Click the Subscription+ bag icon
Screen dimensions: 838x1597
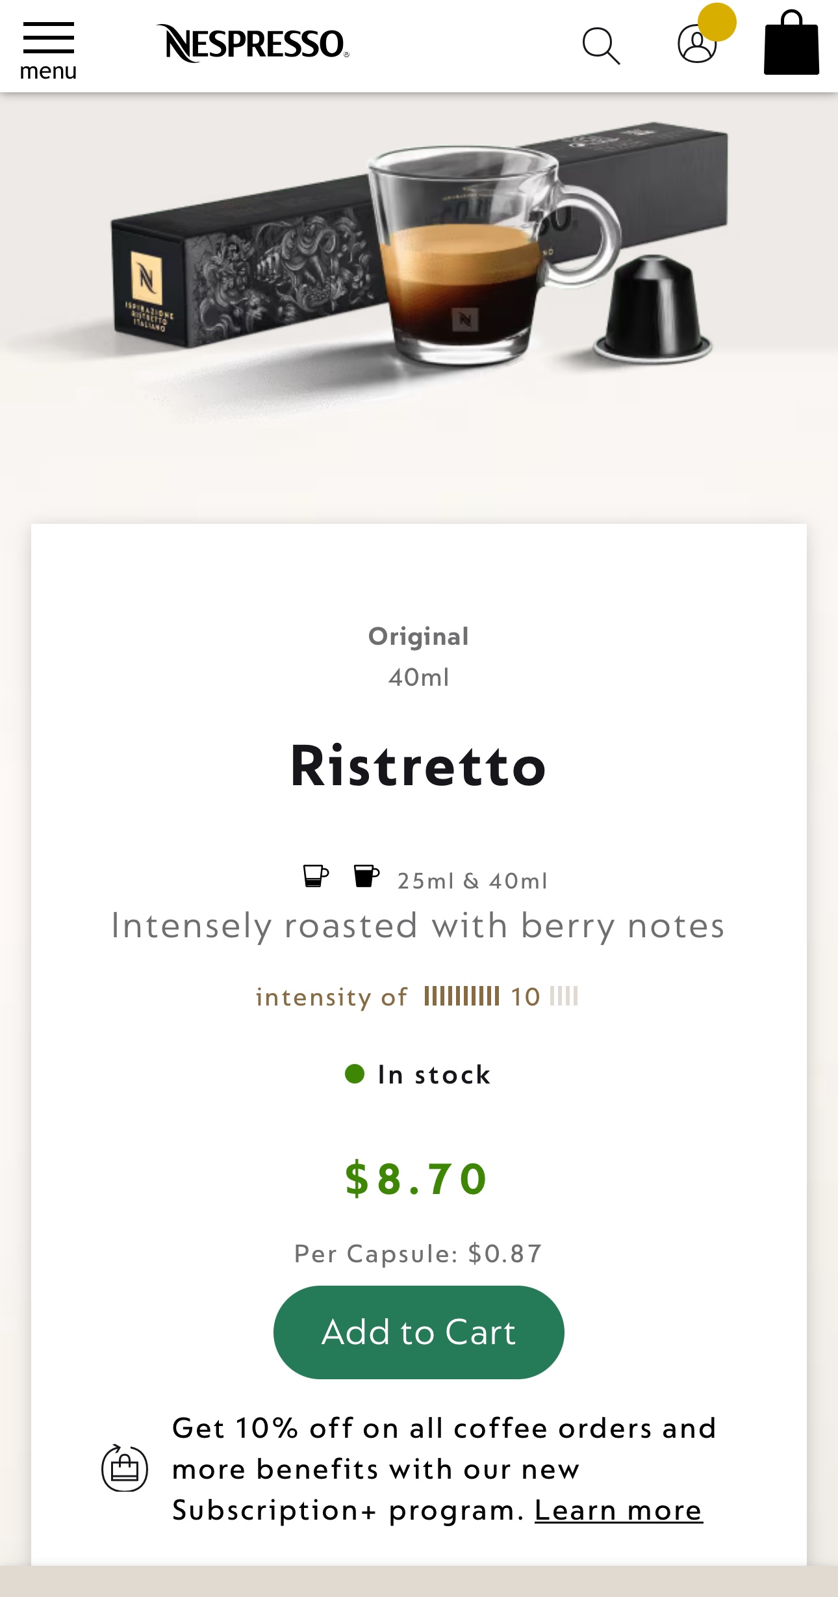(125, 1468)
